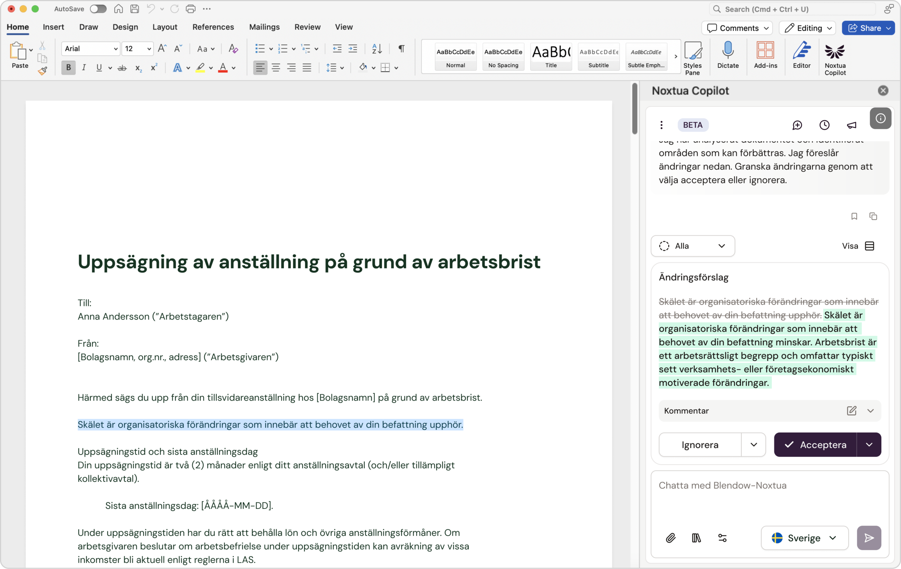Image resolution: width=901 pixels, height=569 pixels.
Task: Toggle Superscript formatting
Action: tap(154, 68)
